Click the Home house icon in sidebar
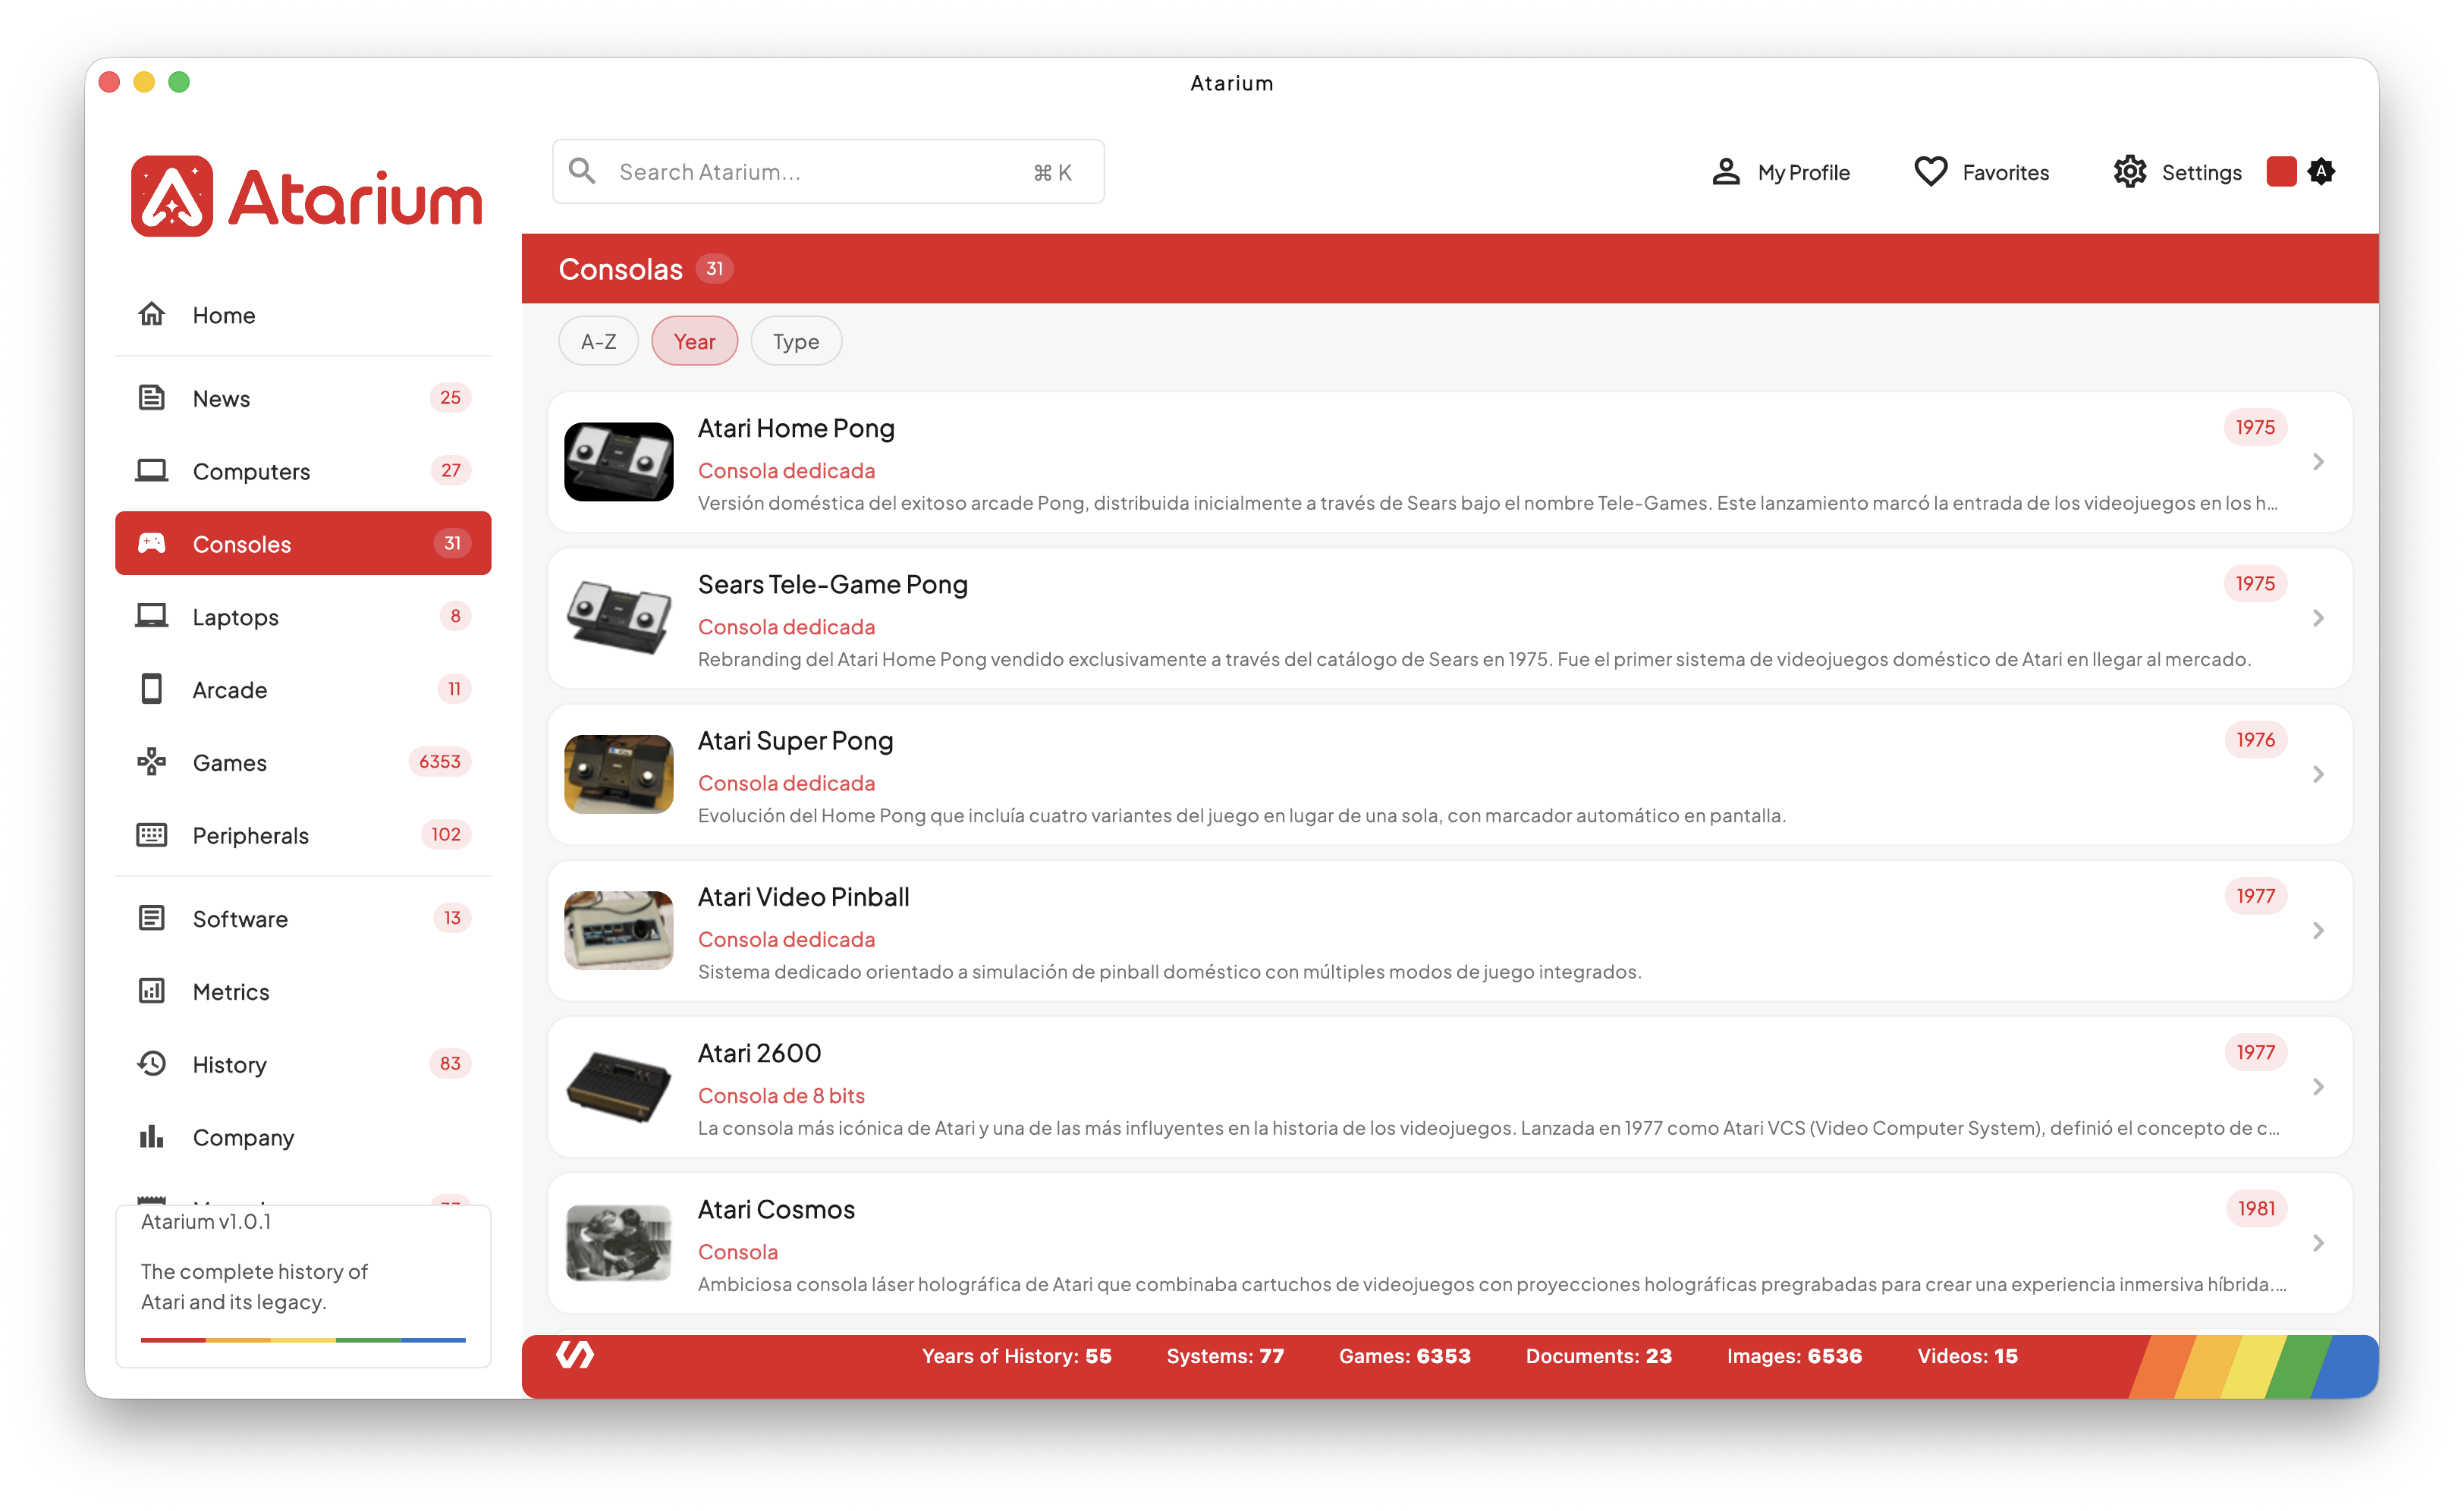The height and width of the screenshot is (1511, 2464). 151,315
